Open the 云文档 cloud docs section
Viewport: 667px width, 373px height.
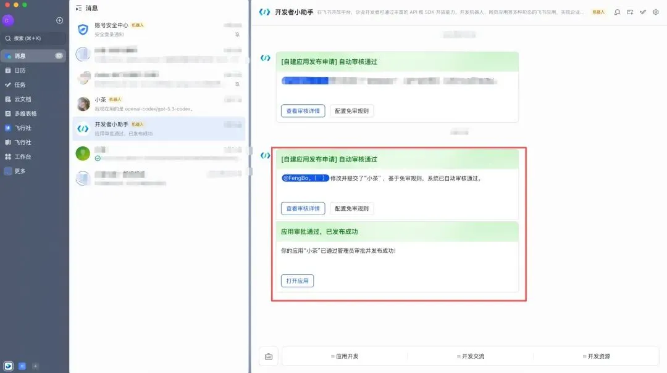point(34,99)
